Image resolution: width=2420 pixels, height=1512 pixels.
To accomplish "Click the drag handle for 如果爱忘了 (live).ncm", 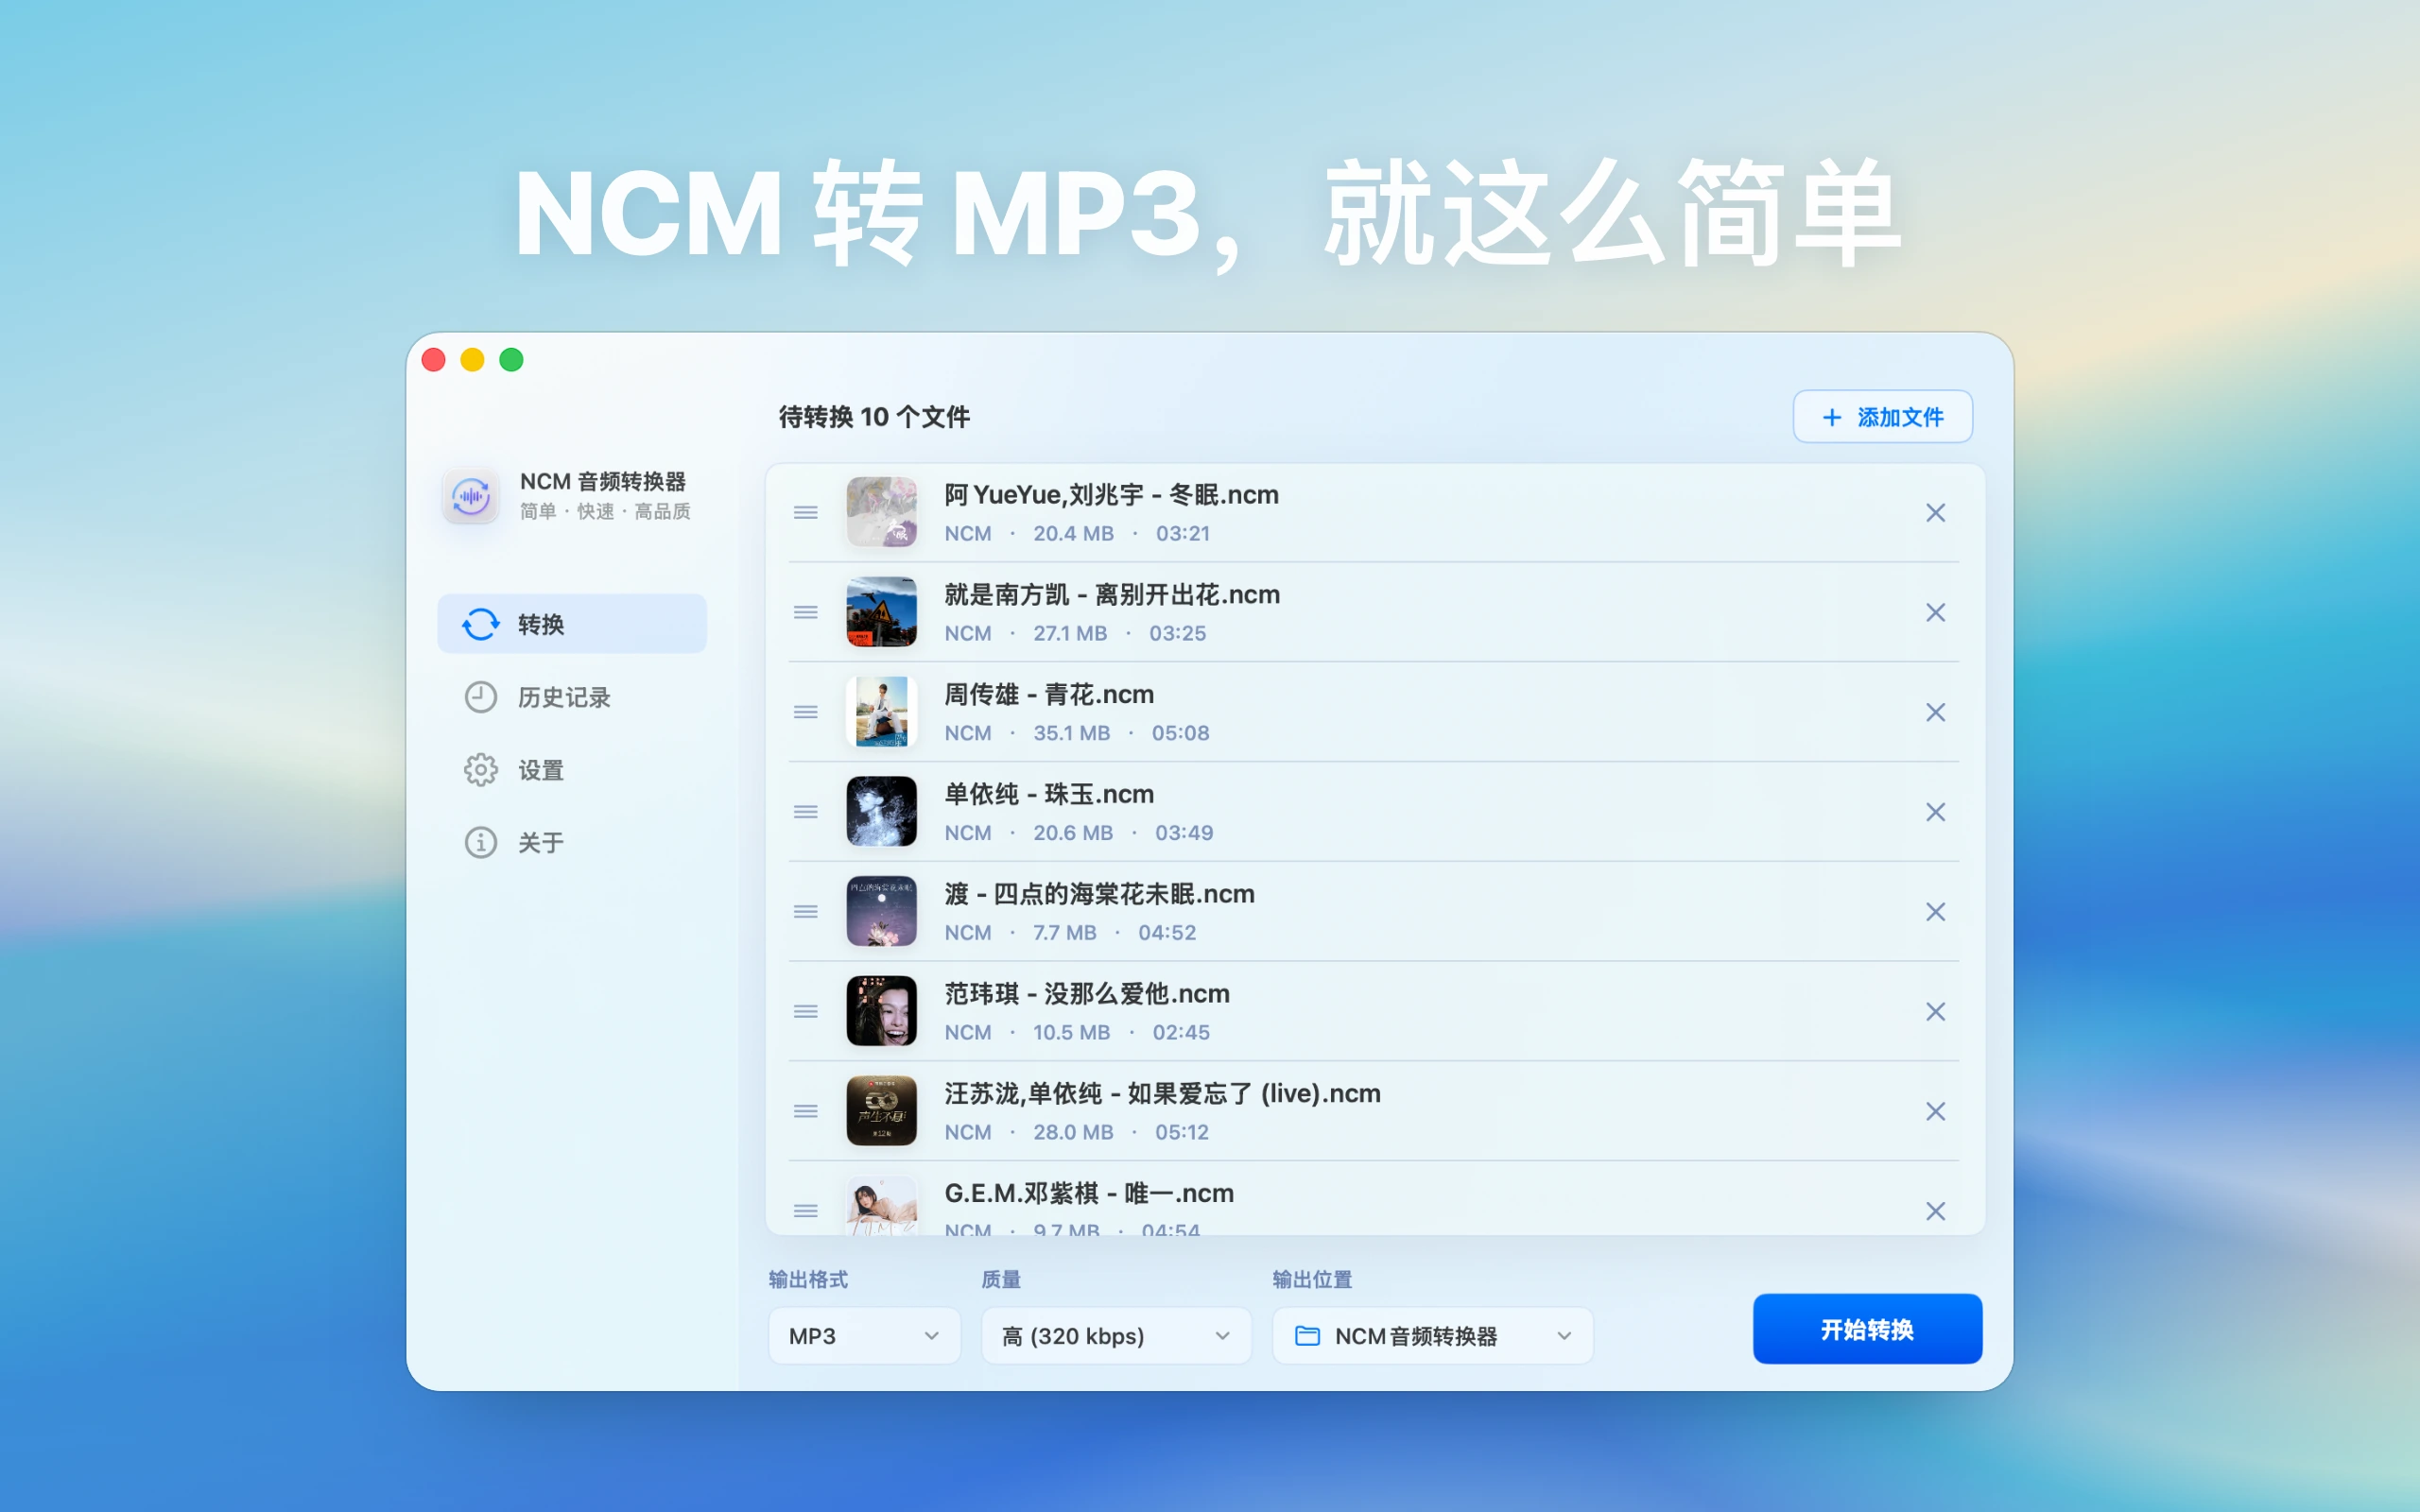I will [x=806, y=1112].
